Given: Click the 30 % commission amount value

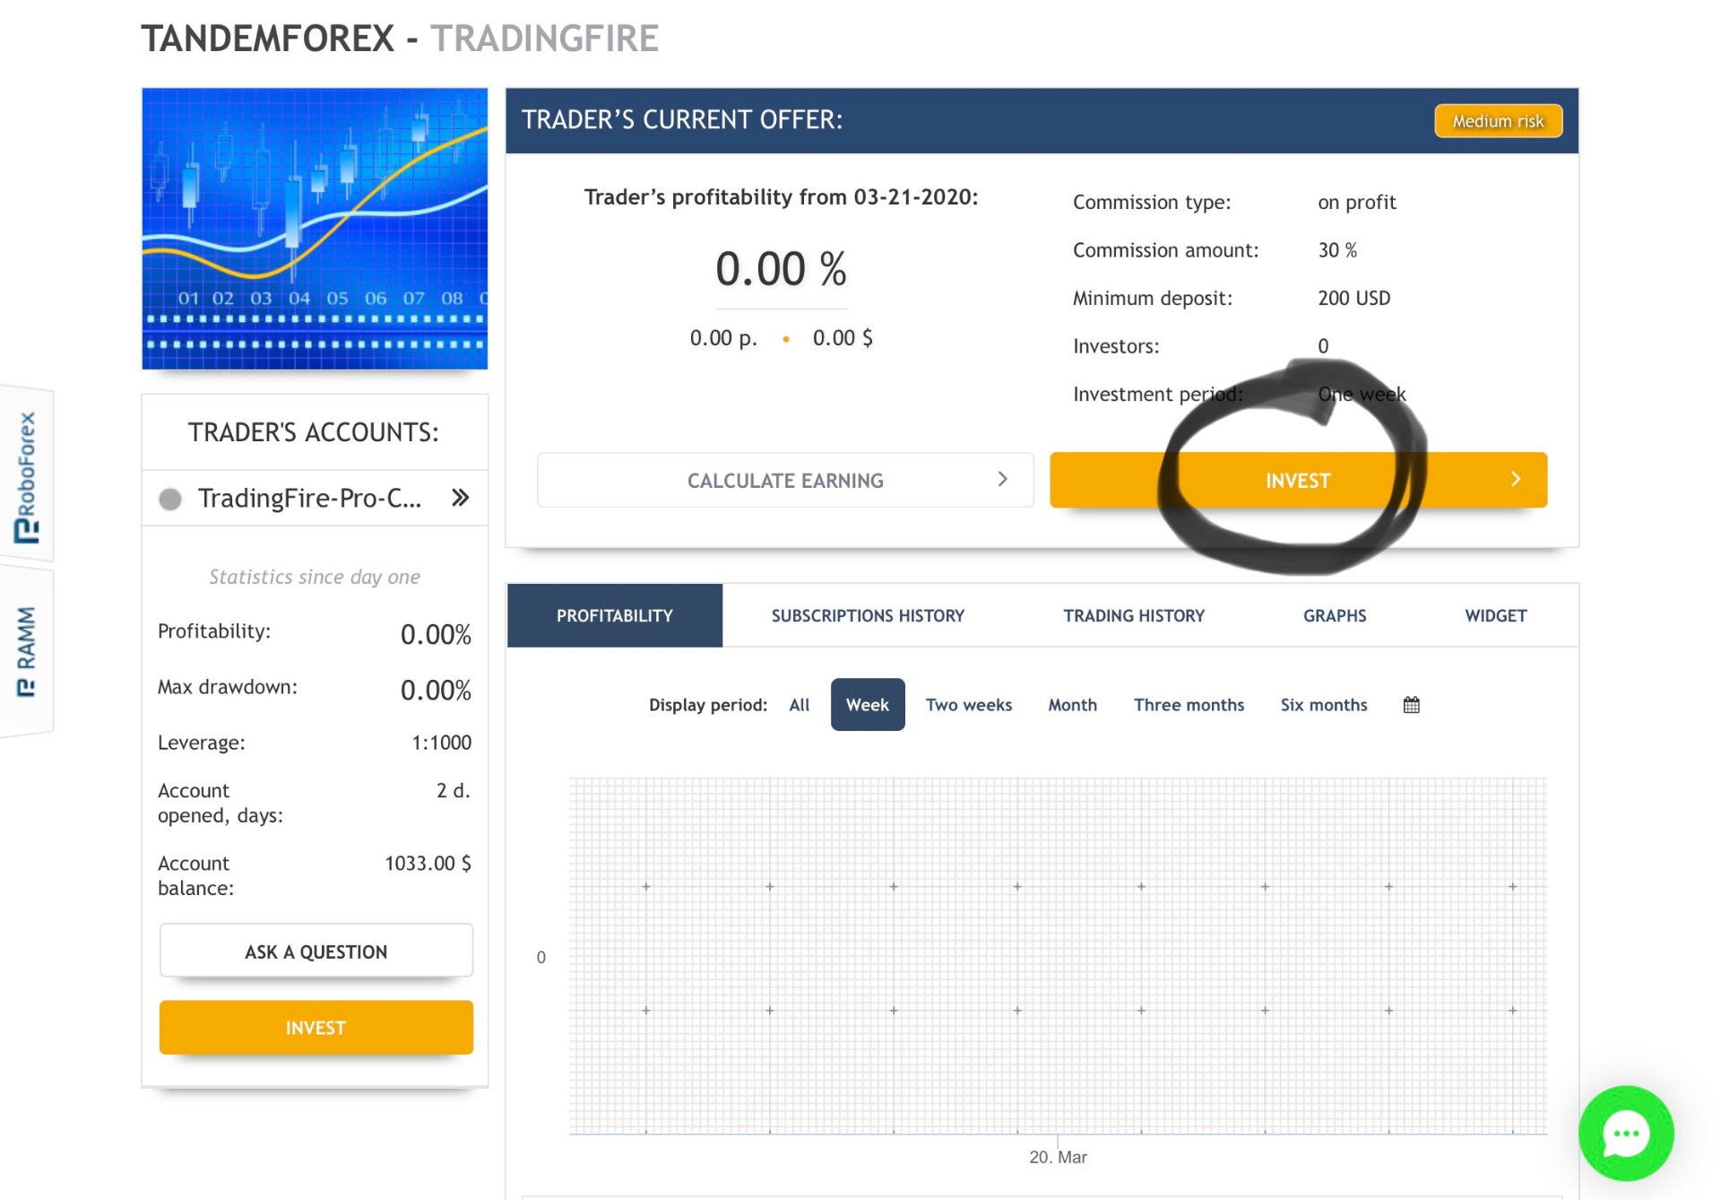Looking at the screenshot, I should (1336, 250).
